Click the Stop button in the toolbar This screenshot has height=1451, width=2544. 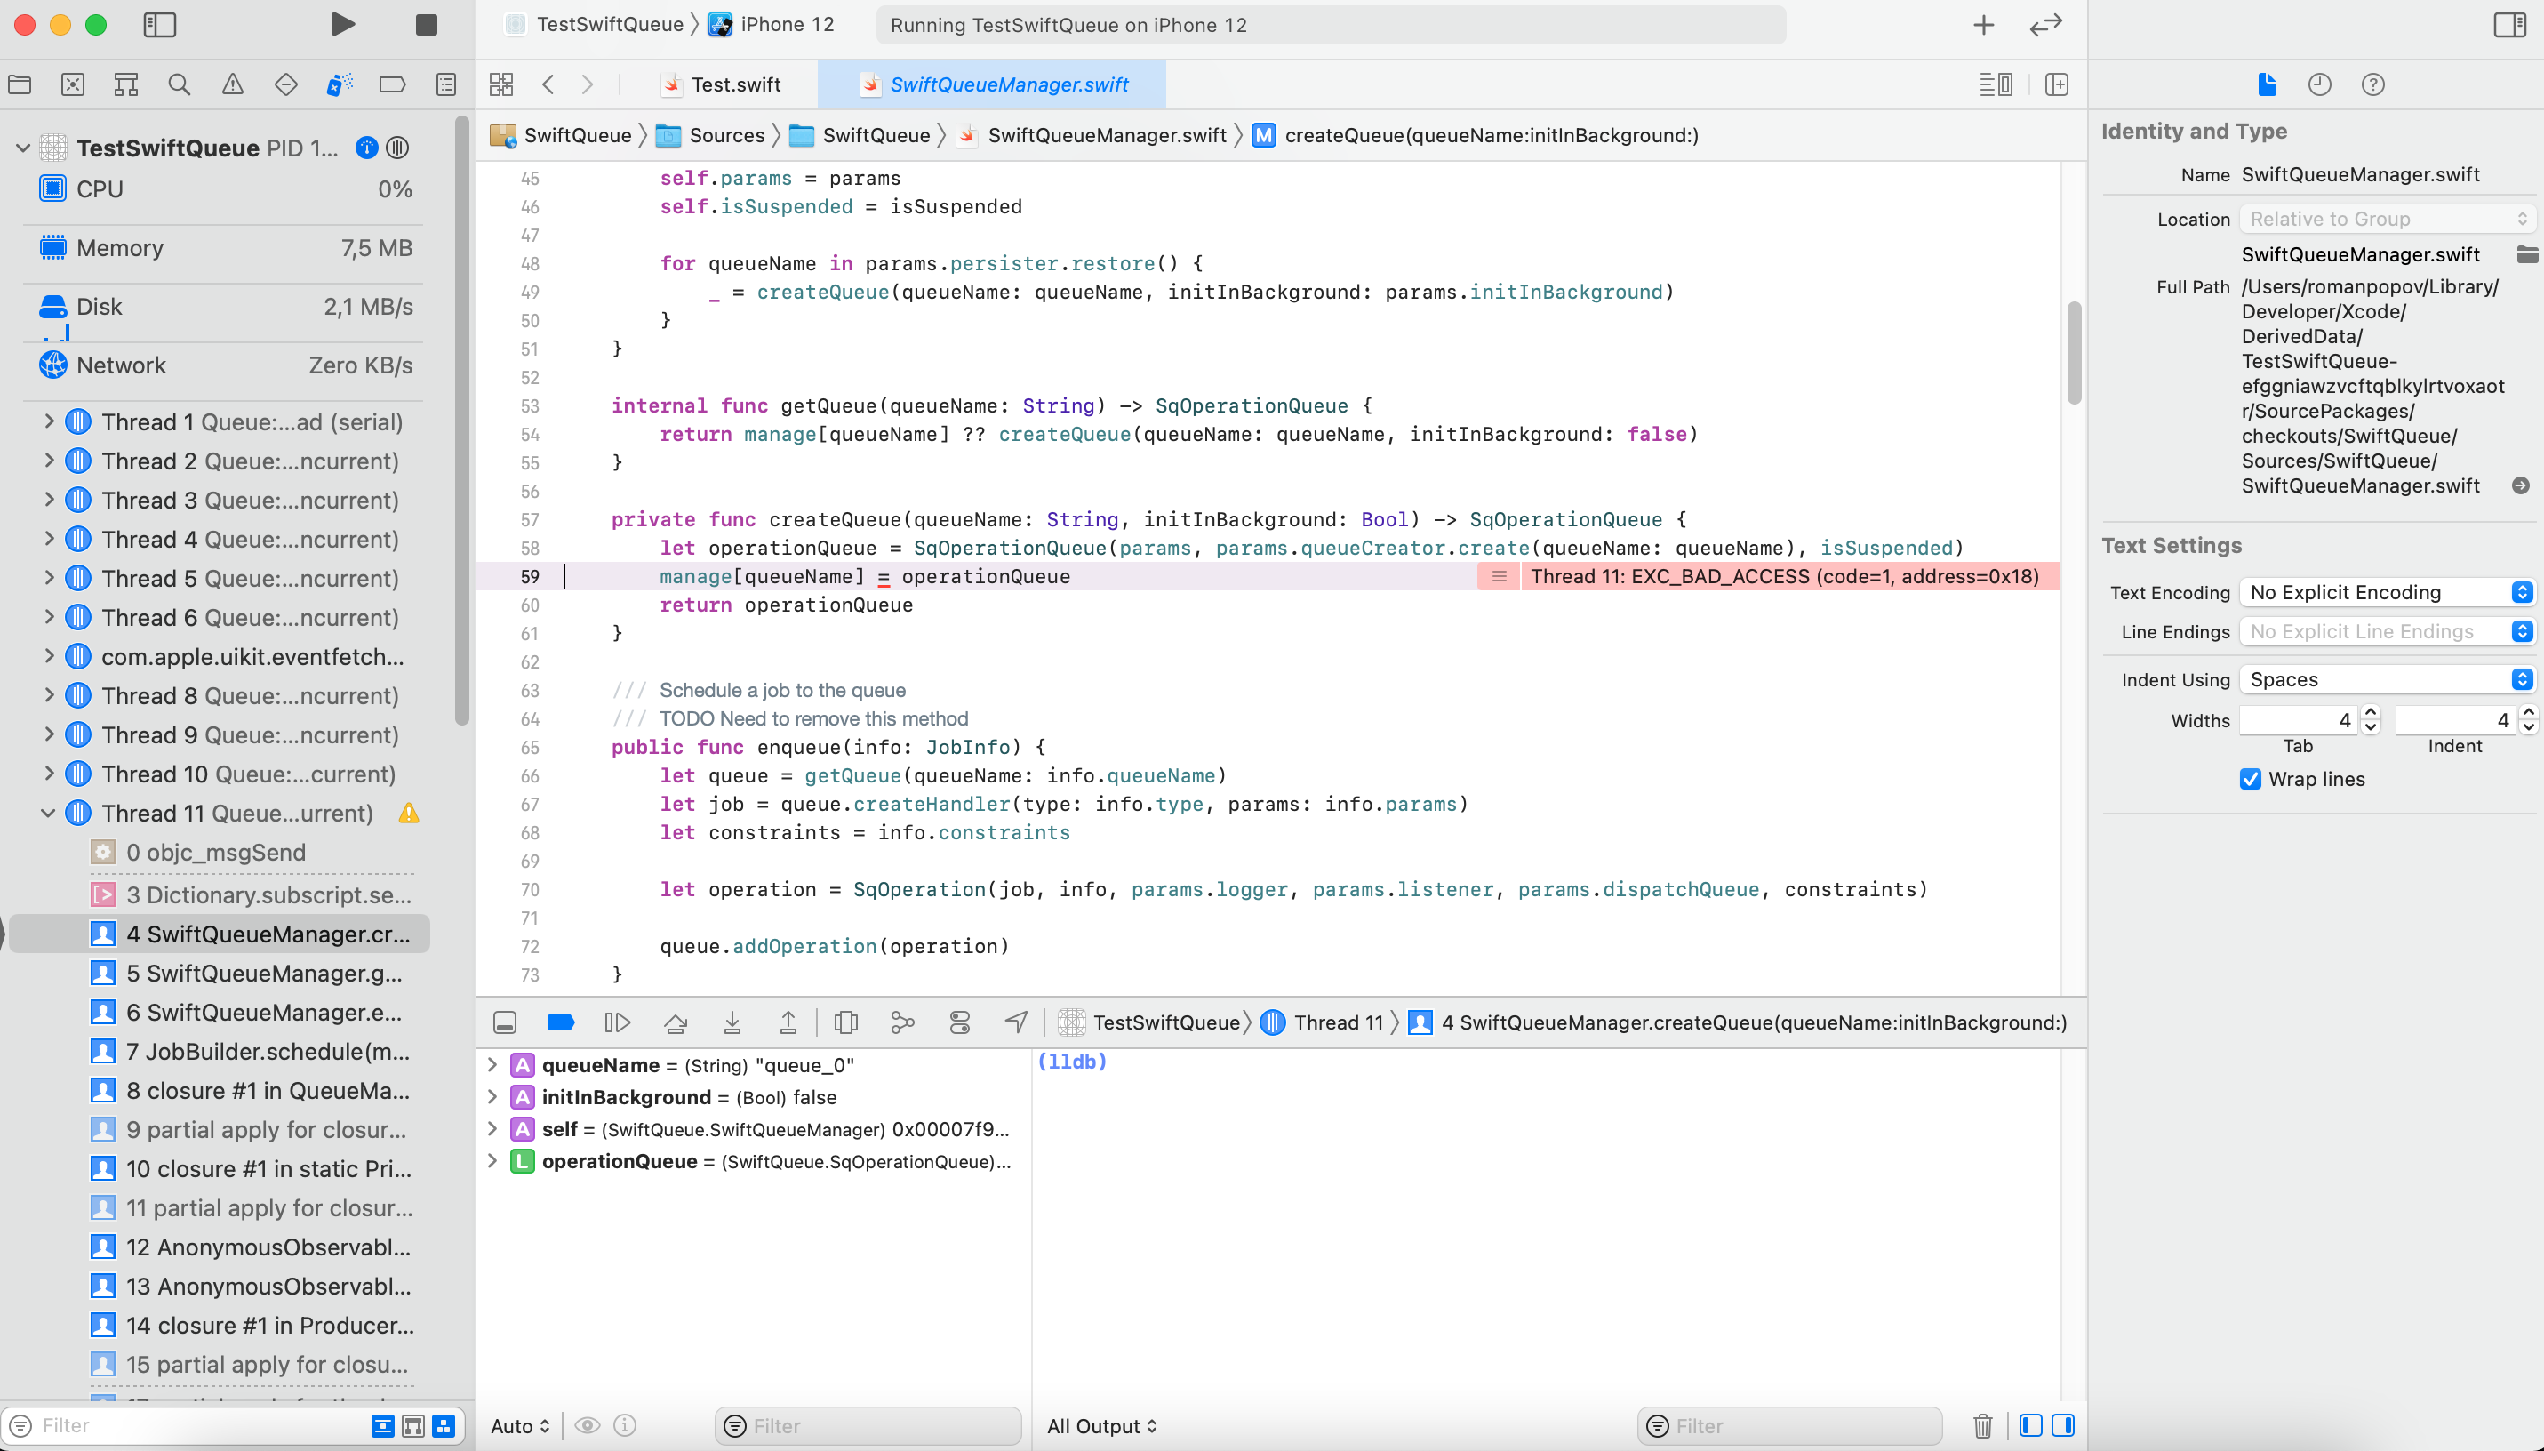[x=425, y=24]
